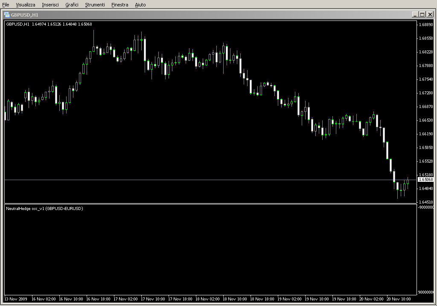
Task: Click the 16 Nov 18:00 time axis label
Action: pyautogui.click(x=98, y=299)
